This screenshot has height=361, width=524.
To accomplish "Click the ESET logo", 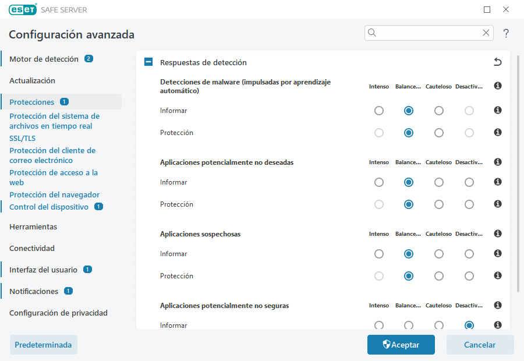I will [x=23, y=10].
